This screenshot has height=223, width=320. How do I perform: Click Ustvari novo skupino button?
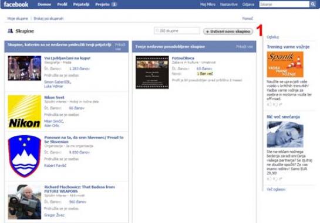[x=228, y=32]
